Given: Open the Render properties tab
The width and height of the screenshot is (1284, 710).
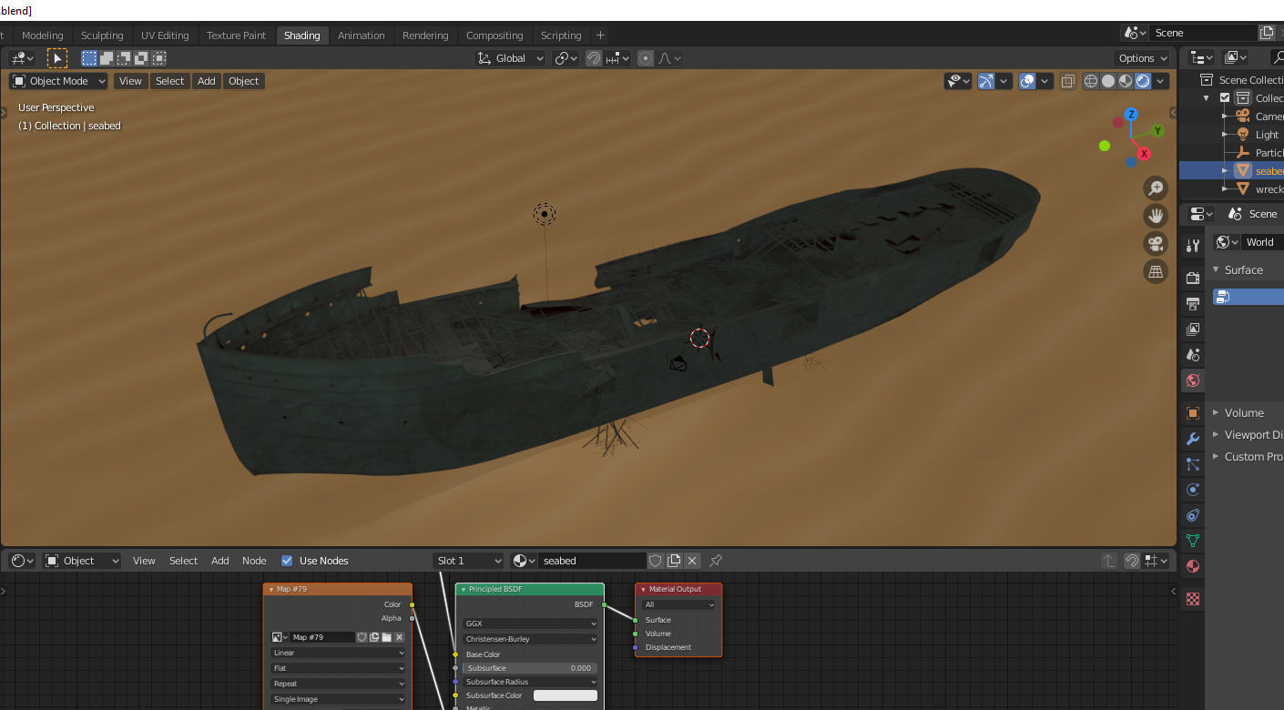Looking at the screenshot, I should [1193, 278].
